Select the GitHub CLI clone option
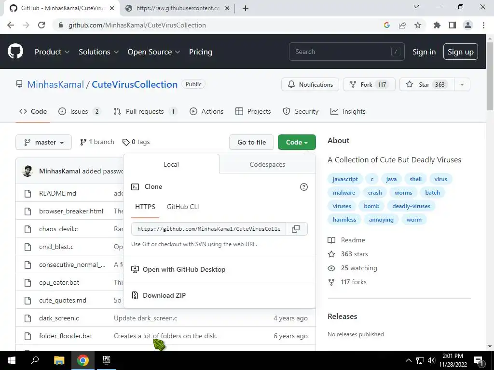 [183, 207]
